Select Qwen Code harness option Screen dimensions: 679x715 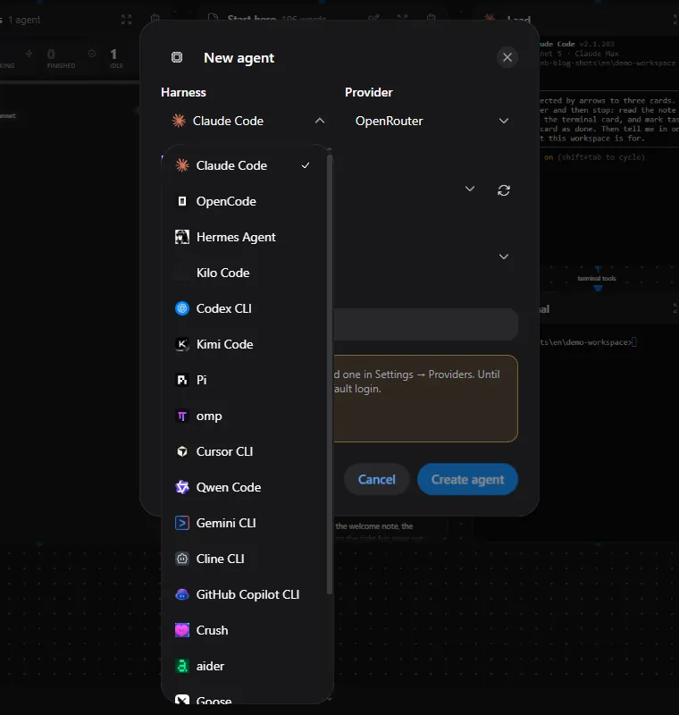242,487
